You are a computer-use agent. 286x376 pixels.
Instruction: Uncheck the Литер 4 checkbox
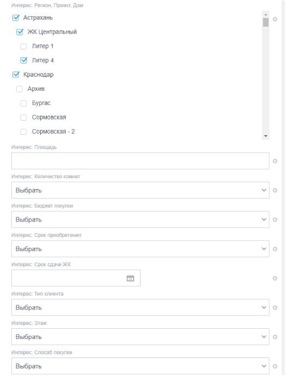[23, 60]
